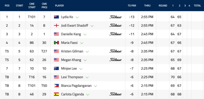This screenshot has width=204, height=99.
Task: Click the Titleist logo in Megan Khang's row
Action: click(116, 60)
